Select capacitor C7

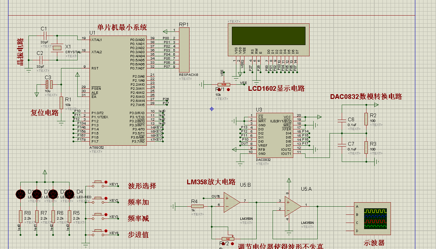pos(342,145)
